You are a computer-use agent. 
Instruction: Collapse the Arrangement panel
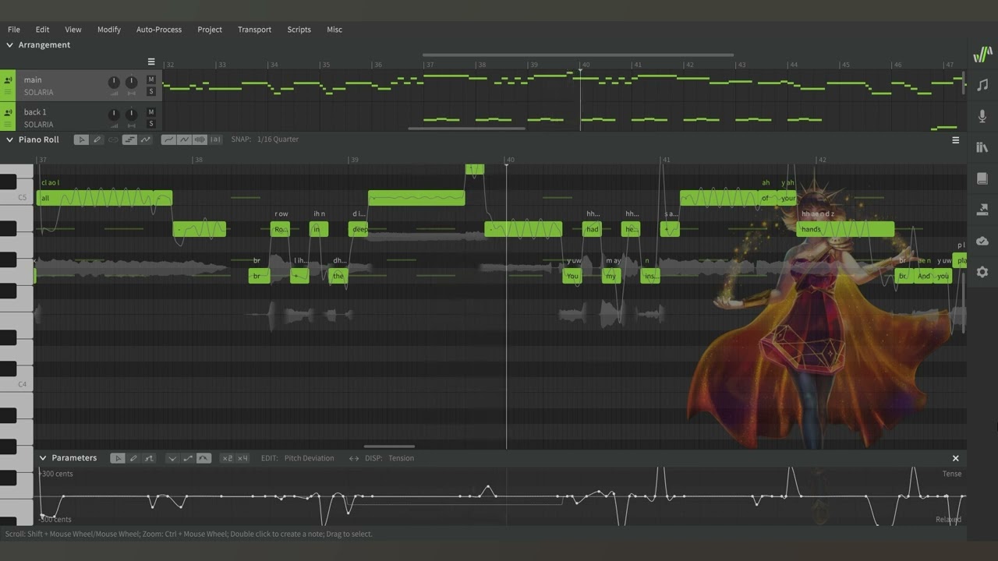[x=10, y=45]
